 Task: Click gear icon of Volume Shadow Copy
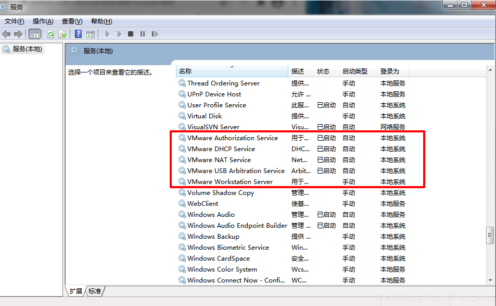(182, 192)
